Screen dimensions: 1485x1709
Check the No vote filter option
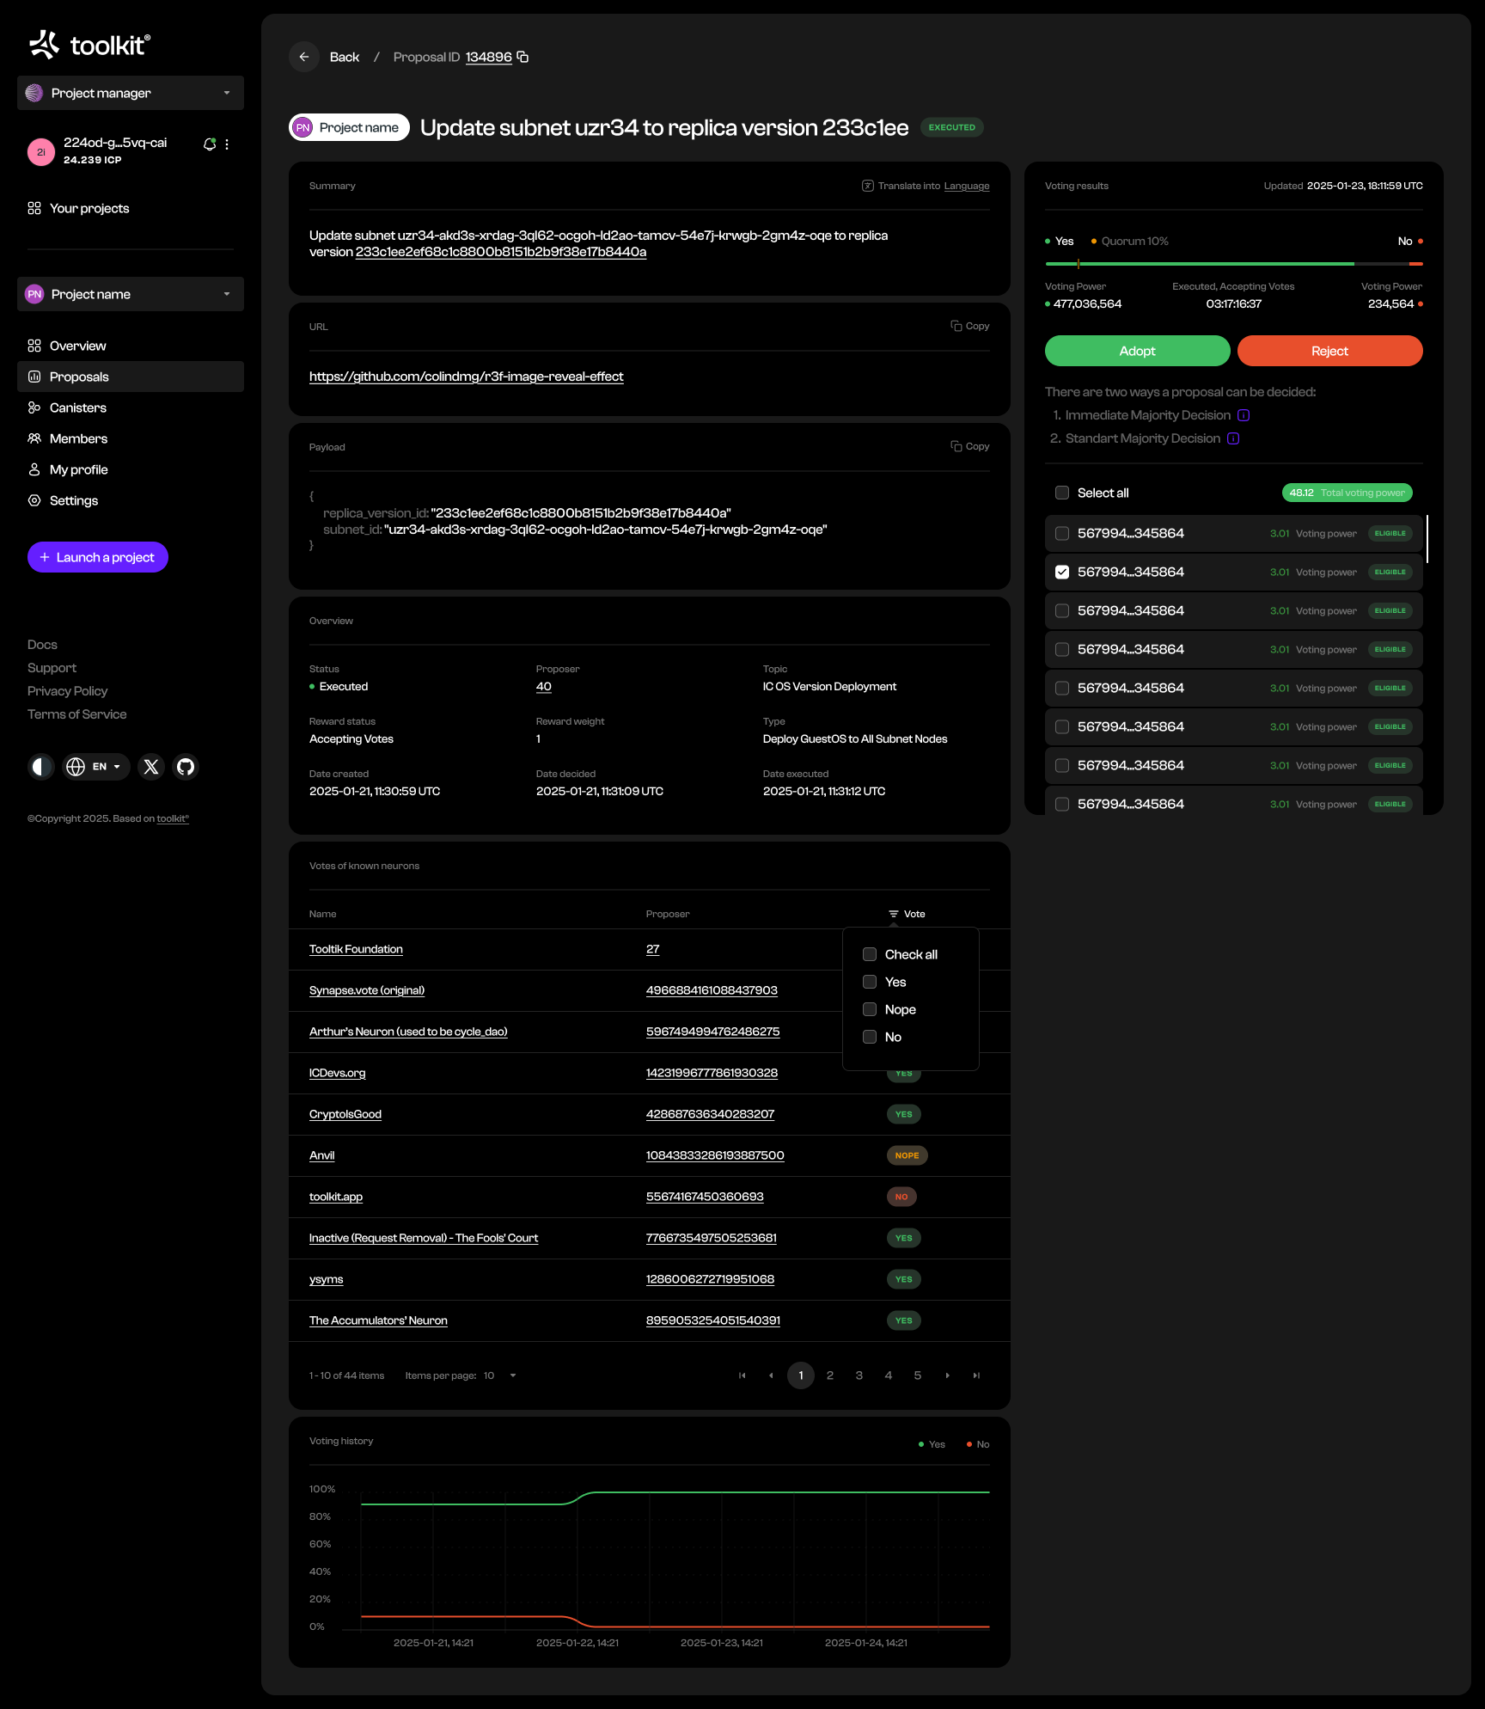[x=870, y=1037]
